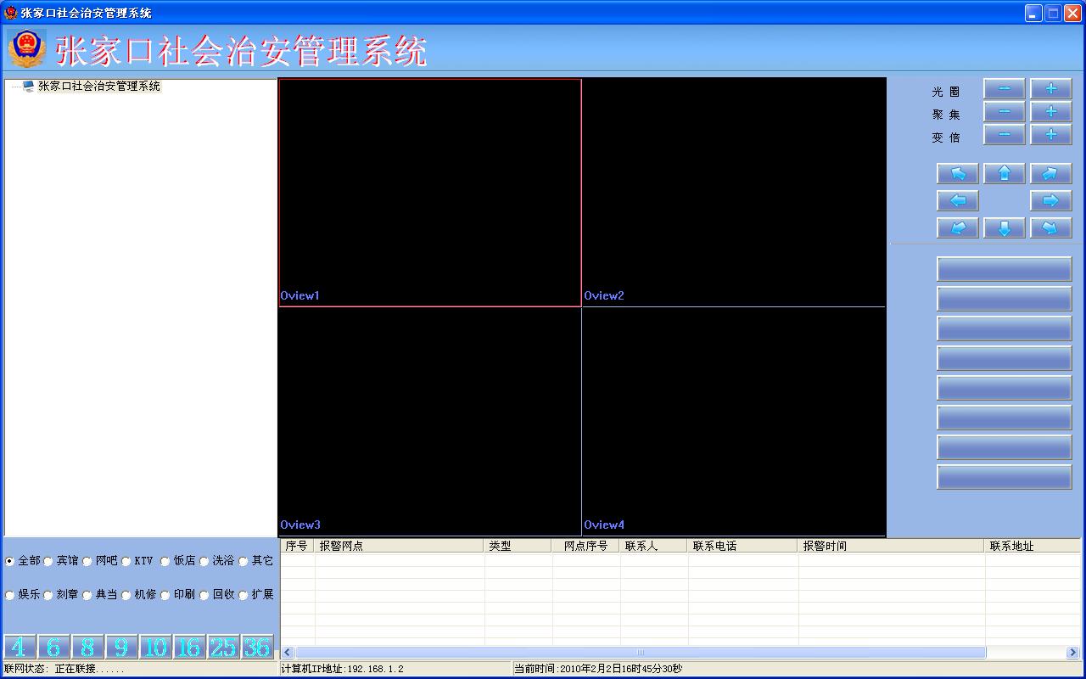Click status text 计算机IP地址:192.168.1.2
The height and width of the screenshot is (679, 1086).
point(342,669)
